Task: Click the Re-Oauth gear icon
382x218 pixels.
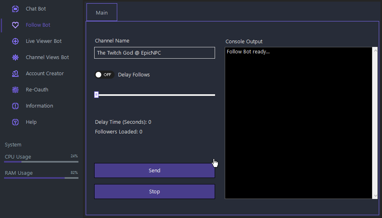Action: tap(15, 90)
